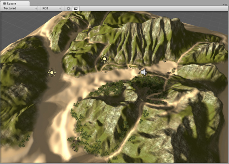Select the light gizmo near the mountain ridge
This screenshot has width=229, height=164.
(105, 59)
